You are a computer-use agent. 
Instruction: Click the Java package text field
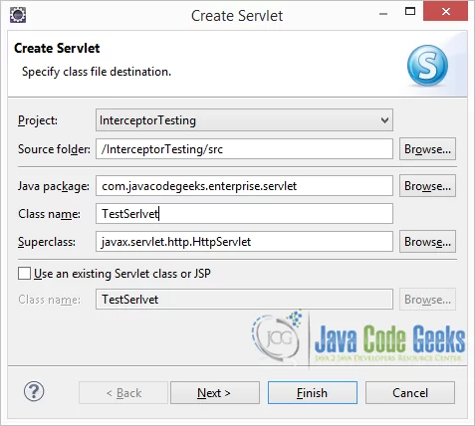pos(244,186)
